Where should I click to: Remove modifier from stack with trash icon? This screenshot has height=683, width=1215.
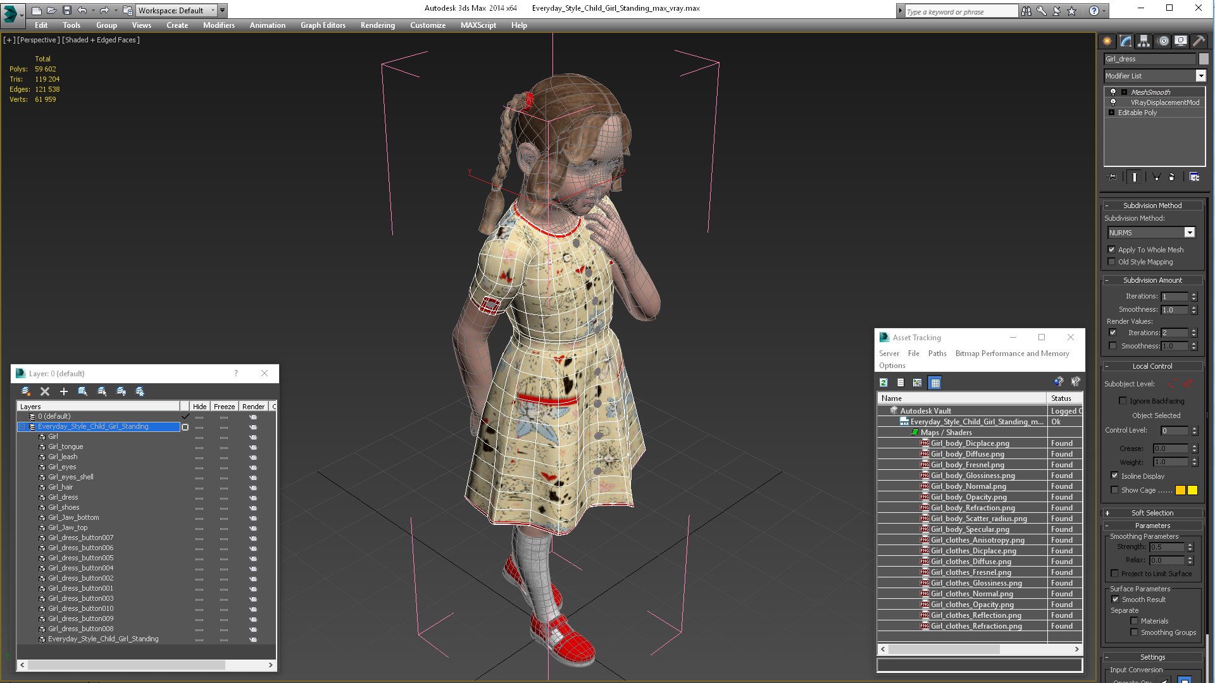pyautogui.click(x=1171, y=177)
